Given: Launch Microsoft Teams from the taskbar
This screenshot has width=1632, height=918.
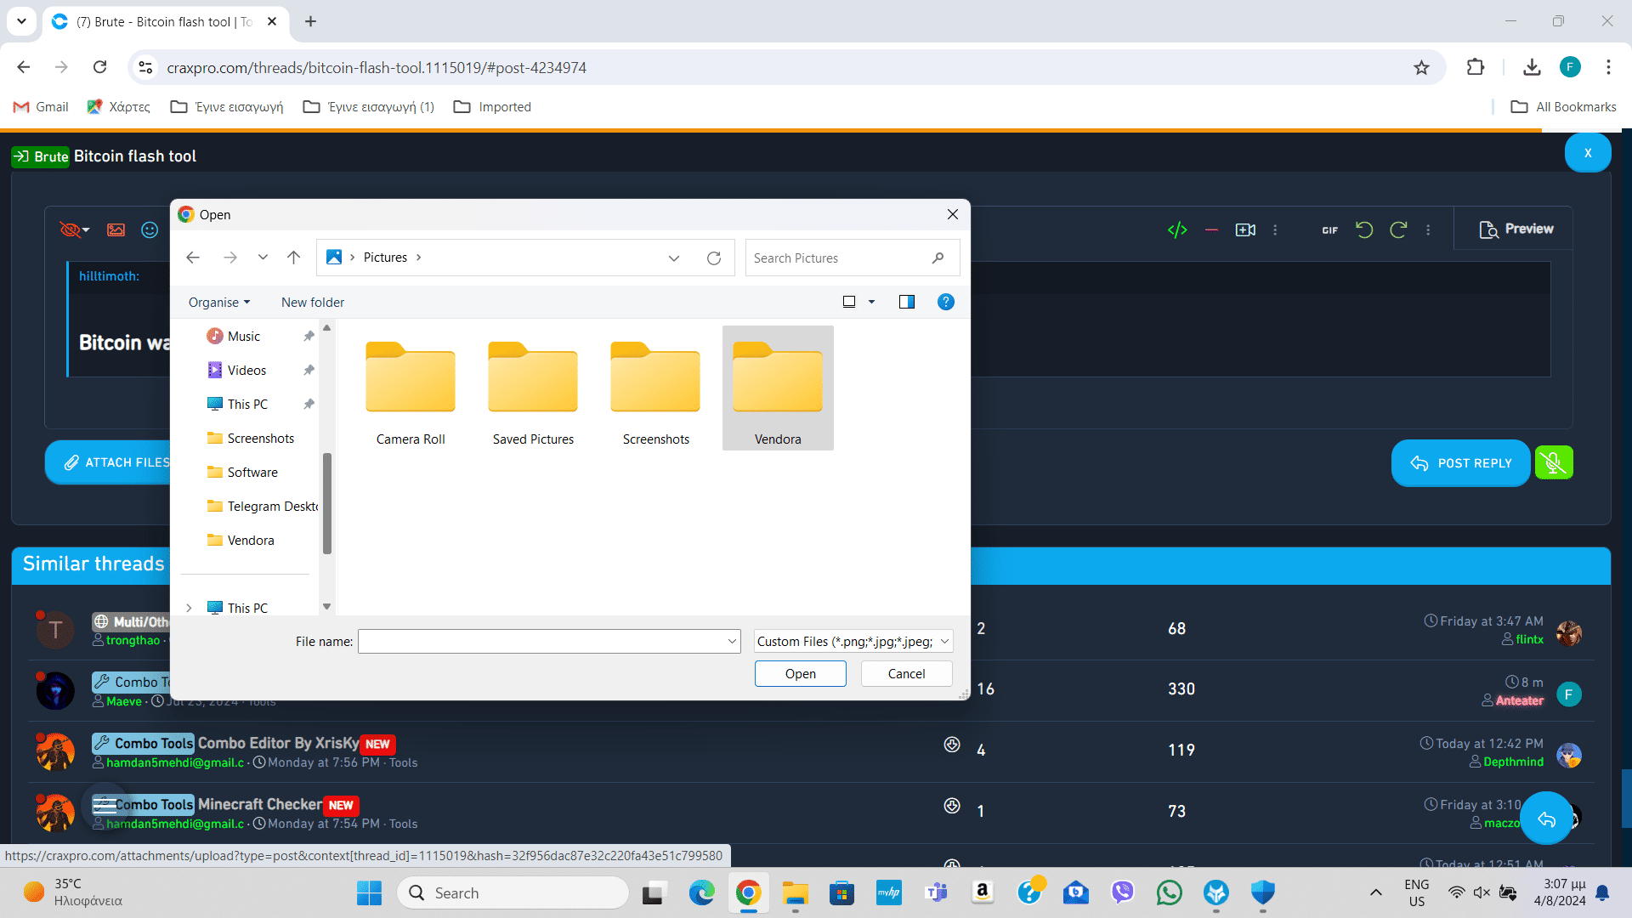Looking at the screenshot, I should [x=935, y=892].
